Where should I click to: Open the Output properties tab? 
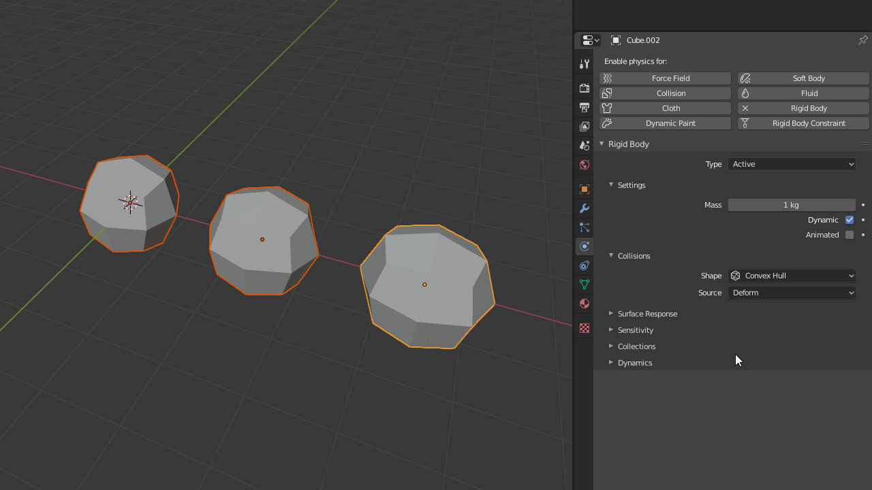(x=585, y=108)
